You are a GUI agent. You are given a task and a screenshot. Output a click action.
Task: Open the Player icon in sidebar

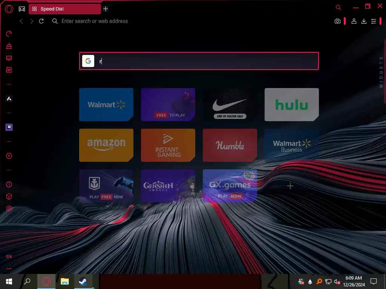pyautogui.click(x=9, y=156)
